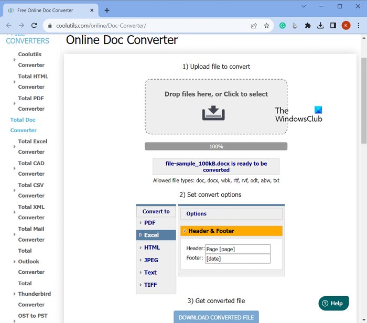
Task: Click the browser forward arrow
Action: pos(21,26)
